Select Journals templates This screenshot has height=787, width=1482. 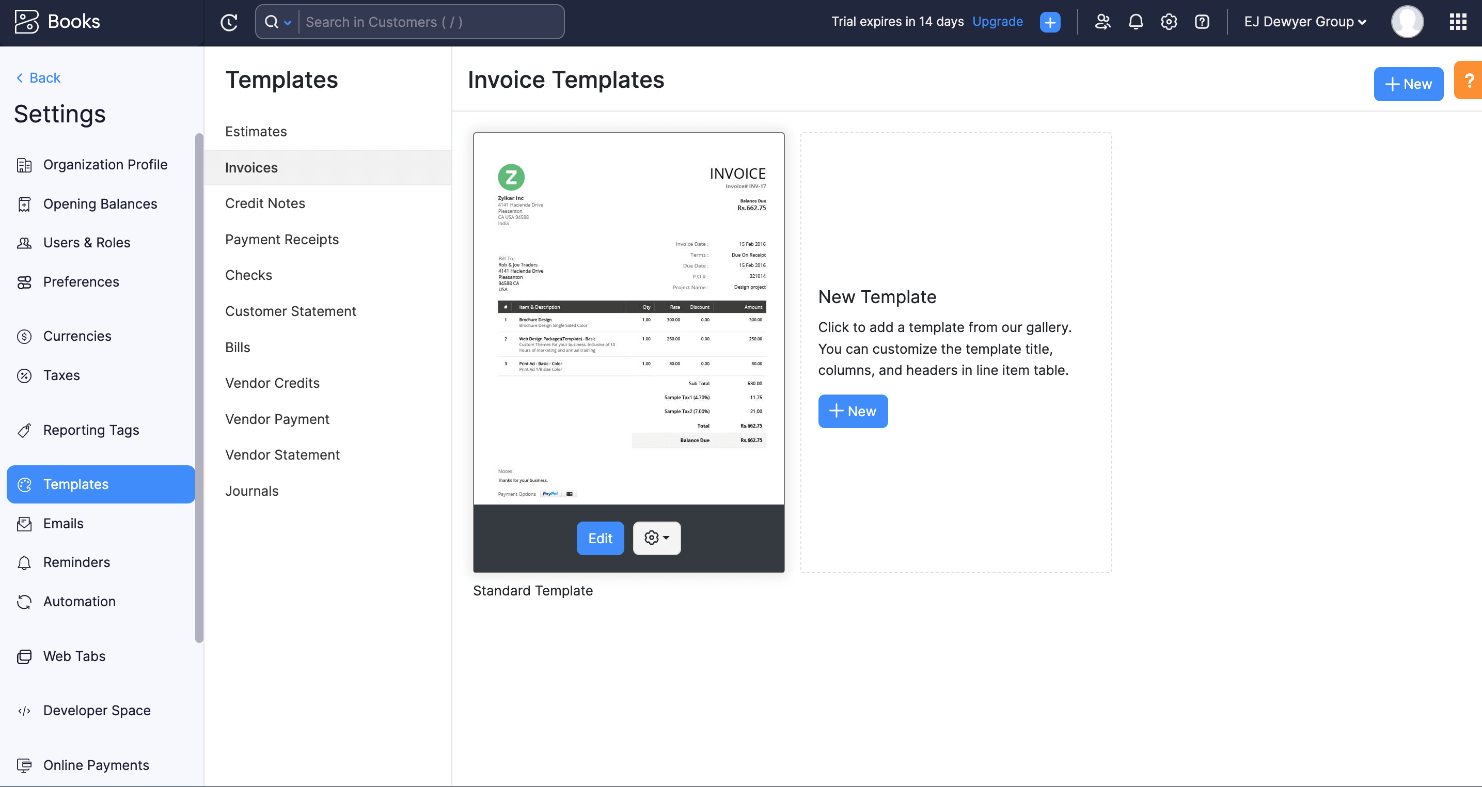(x=328, y=491)
